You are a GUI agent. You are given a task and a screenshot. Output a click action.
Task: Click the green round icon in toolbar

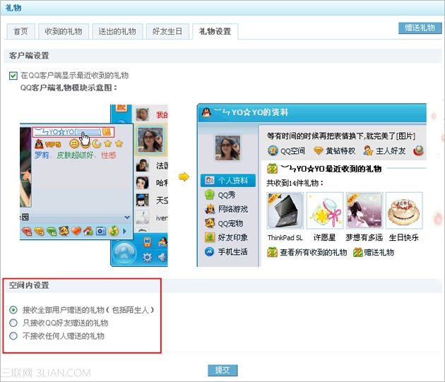113,232
